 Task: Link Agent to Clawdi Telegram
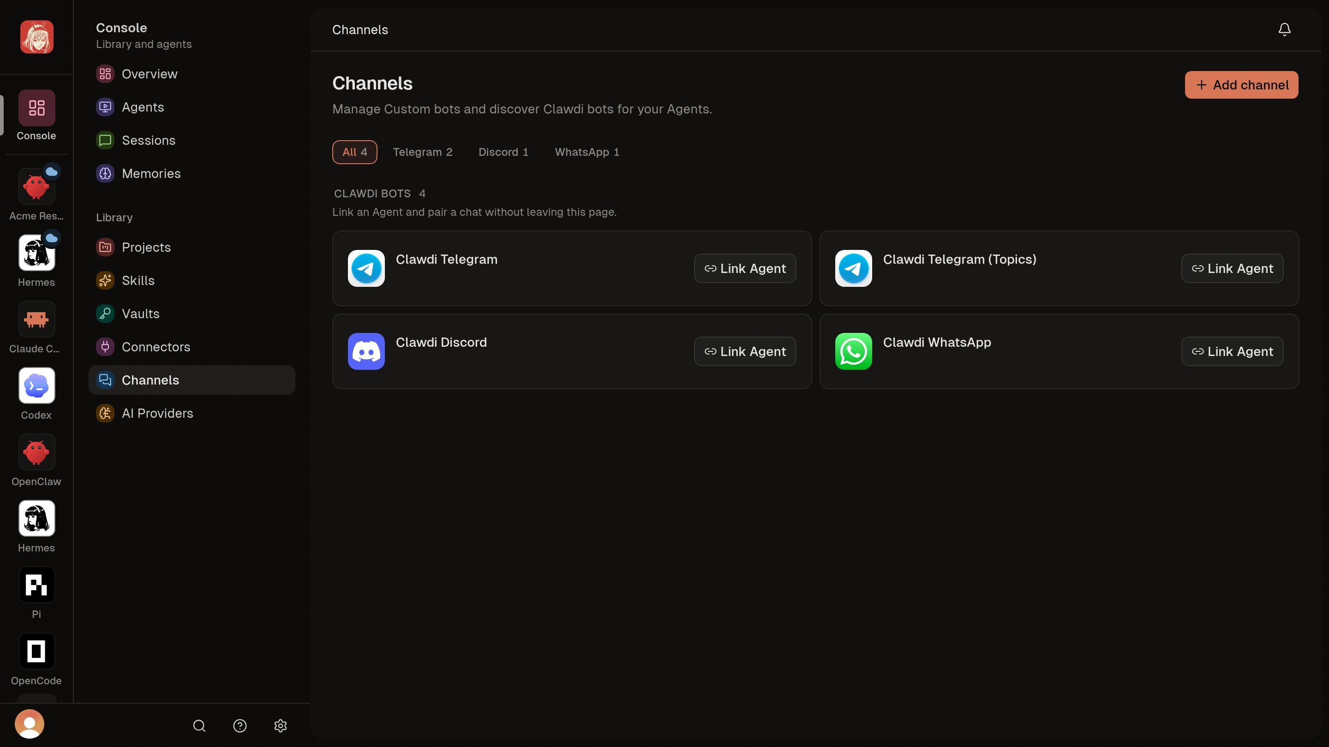[x=745, y=268]
